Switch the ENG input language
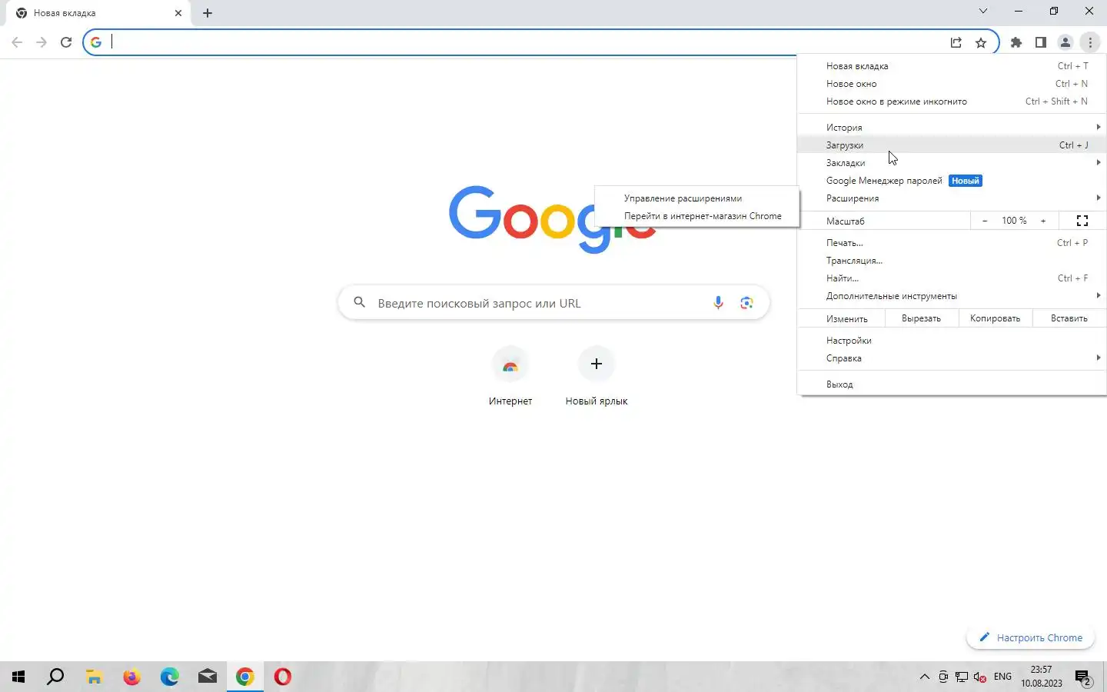Image resolution: width=1107 pixels, height=692 pixels. pyautogui.click(x=1002, y=677)
